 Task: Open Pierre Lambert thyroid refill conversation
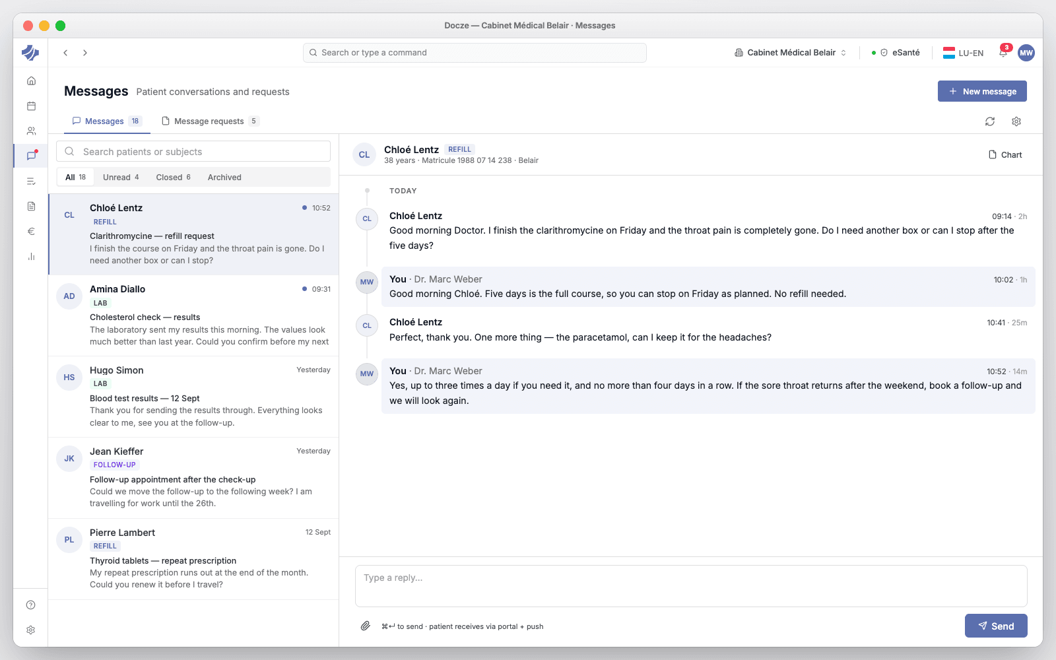tap(193, 559)
